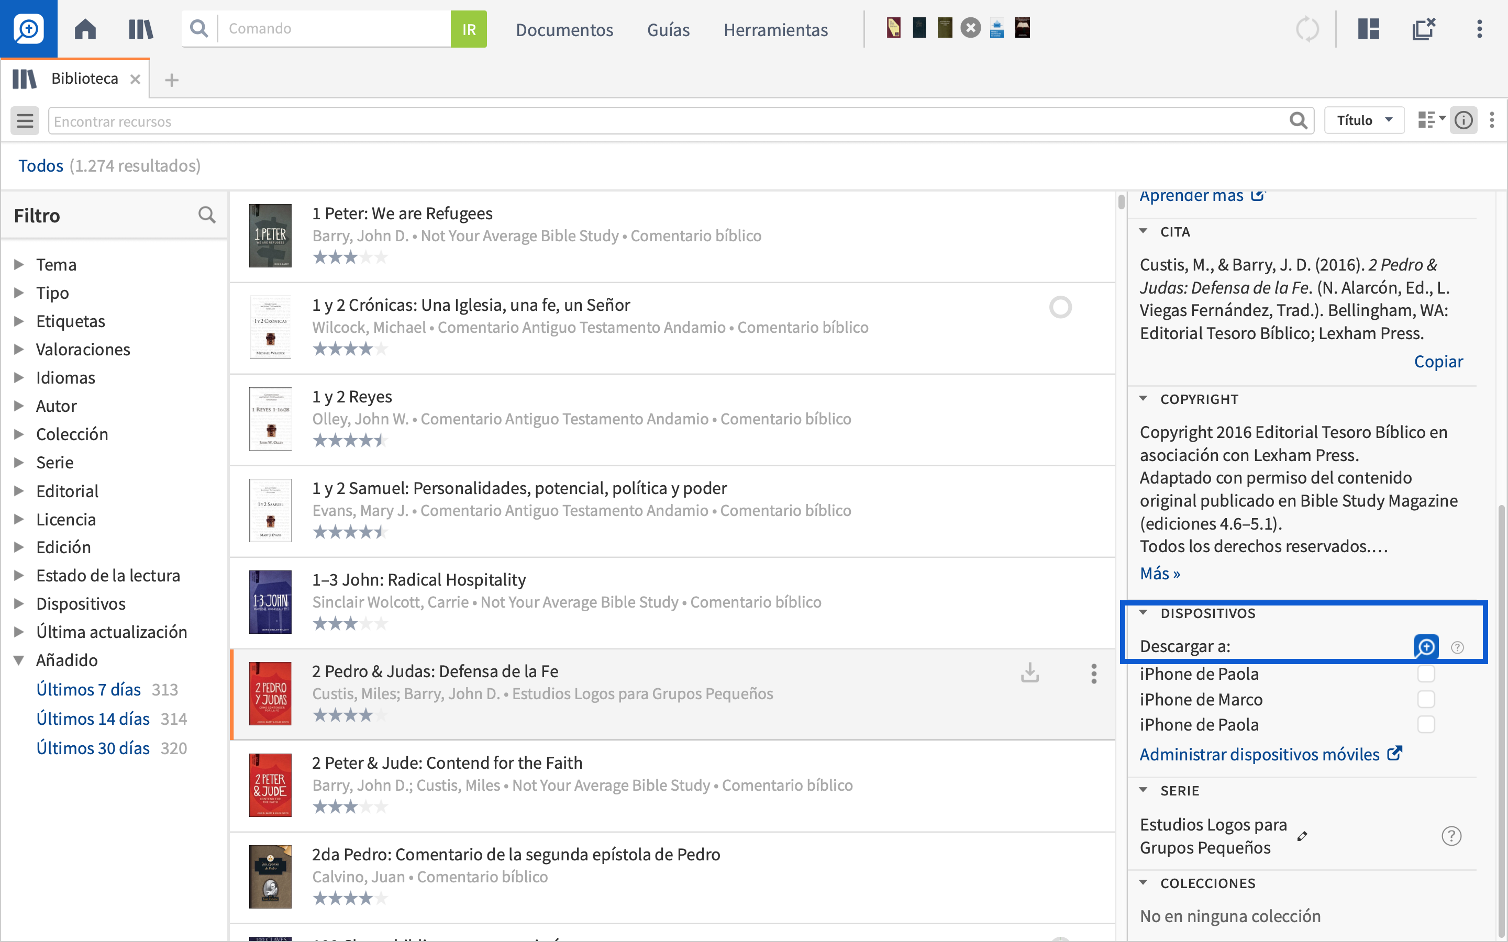
Task: Open the Library icon in the top toolbar
Action: pos(141,29)
